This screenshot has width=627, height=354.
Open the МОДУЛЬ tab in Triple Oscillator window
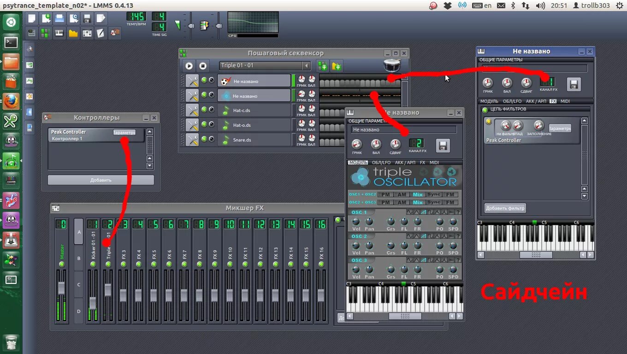pos(358,163)
